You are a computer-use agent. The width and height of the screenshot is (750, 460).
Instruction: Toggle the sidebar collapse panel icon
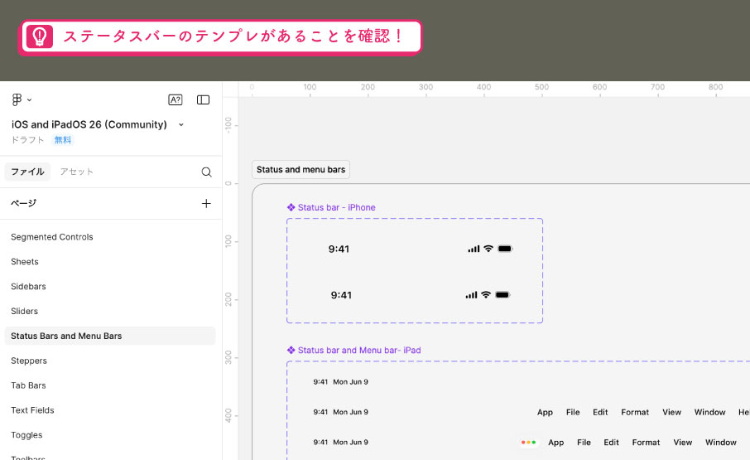[204, 99]
